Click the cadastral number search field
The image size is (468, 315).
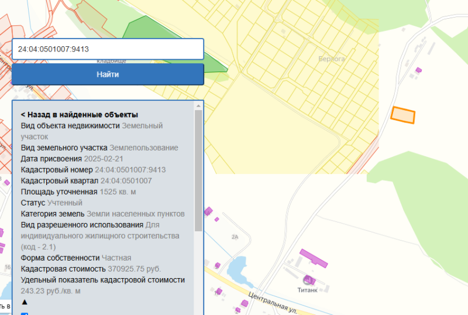point(108,49)
